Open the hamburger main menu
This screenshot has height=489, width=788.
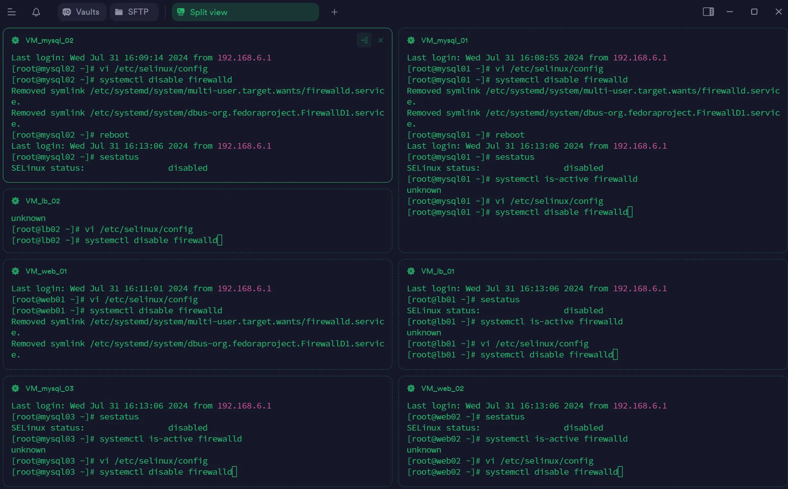tap(11, 12)
